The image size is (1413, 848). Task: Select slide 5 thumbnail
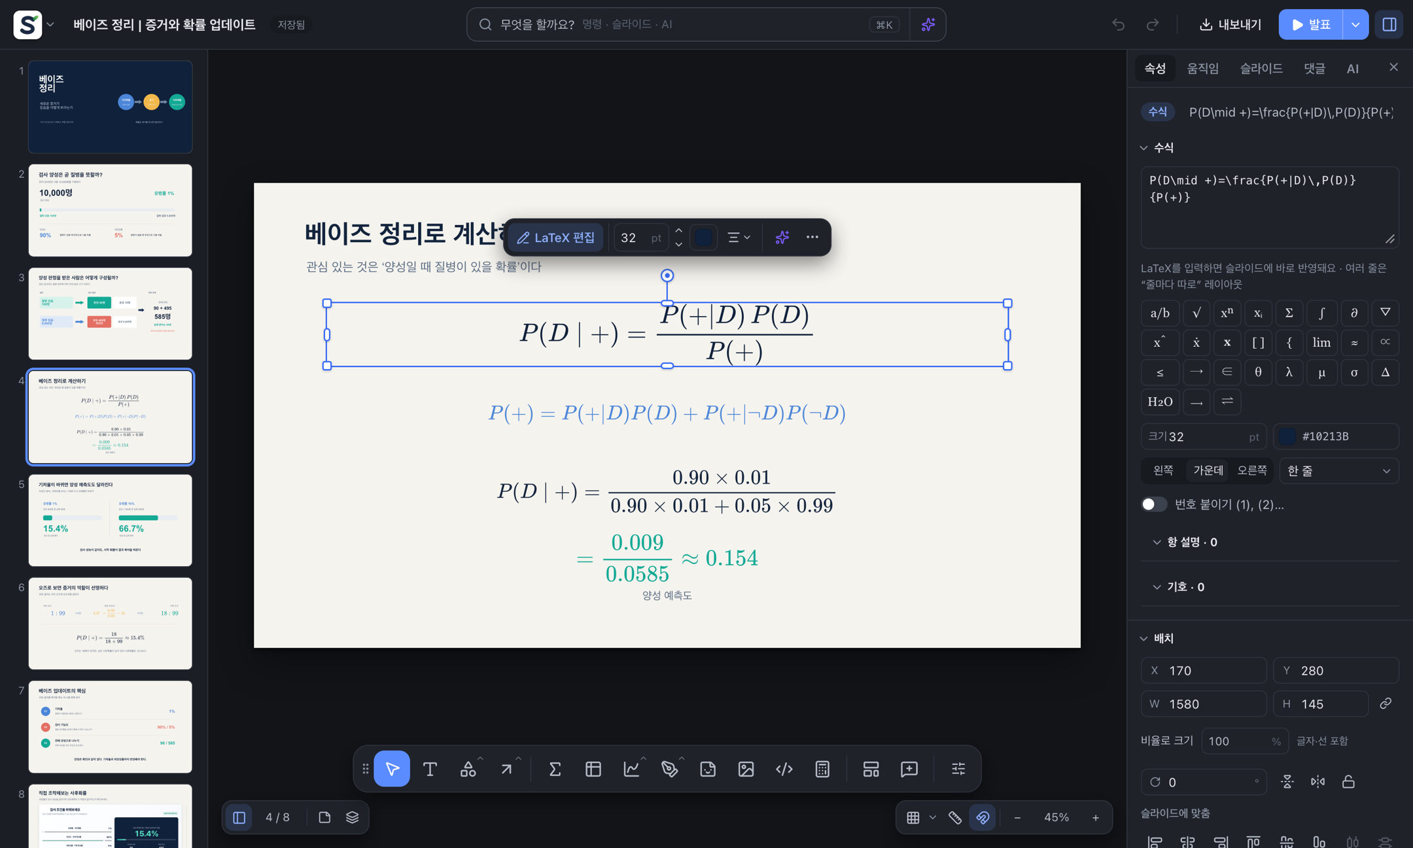[110, 520]
